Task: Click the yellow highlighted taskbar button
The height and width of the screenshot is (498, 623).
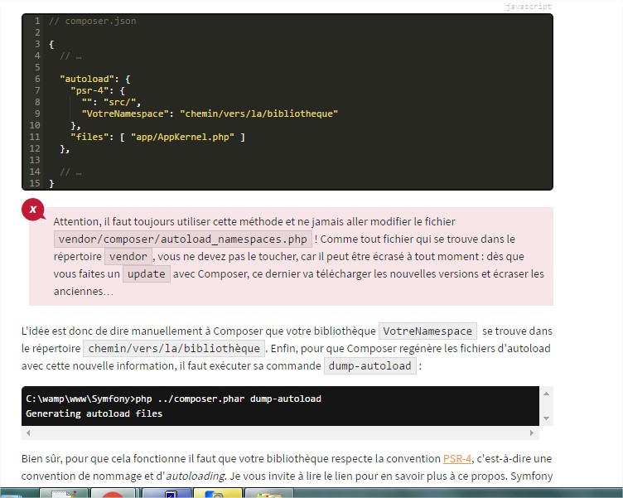Action: pos(217,494)
